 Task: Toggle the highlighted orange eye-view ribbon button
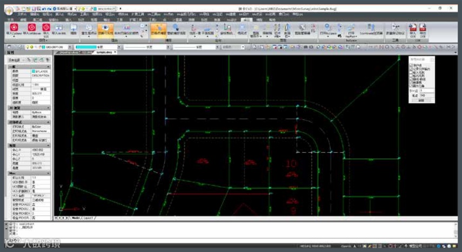tap(105, 30)
